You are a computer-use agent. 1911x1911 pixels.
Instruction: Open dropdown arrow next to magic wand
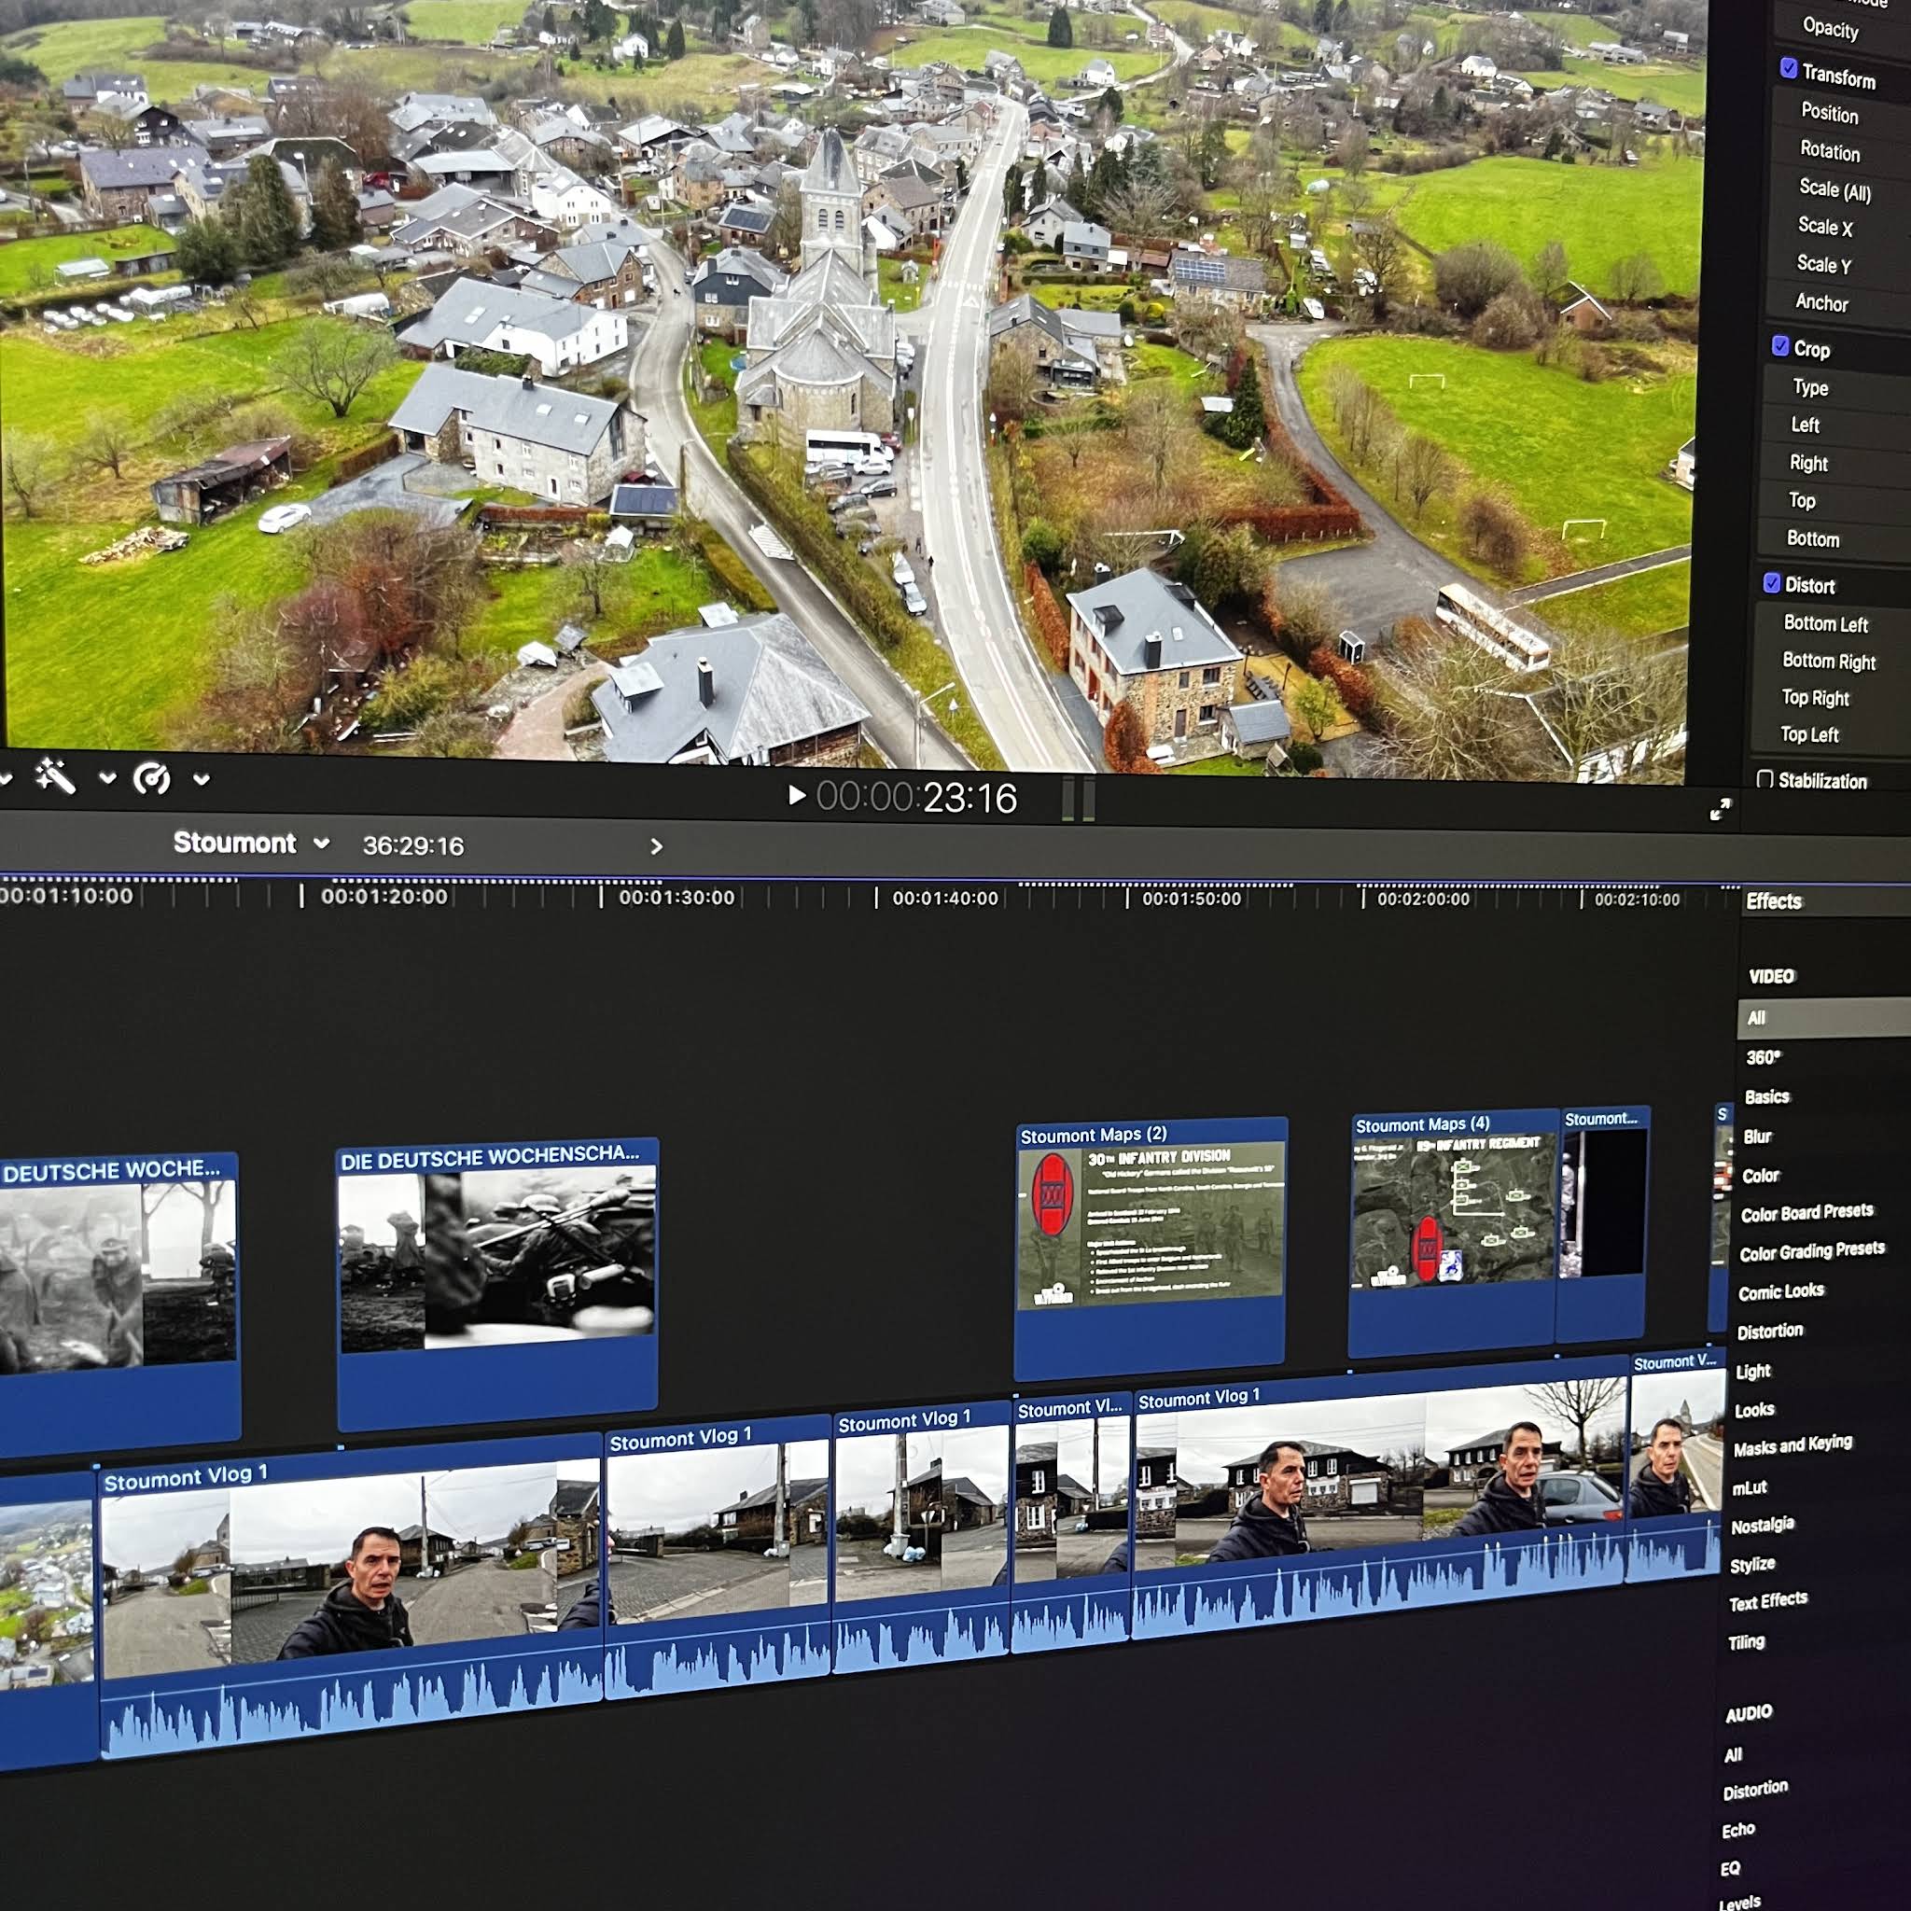106,778
